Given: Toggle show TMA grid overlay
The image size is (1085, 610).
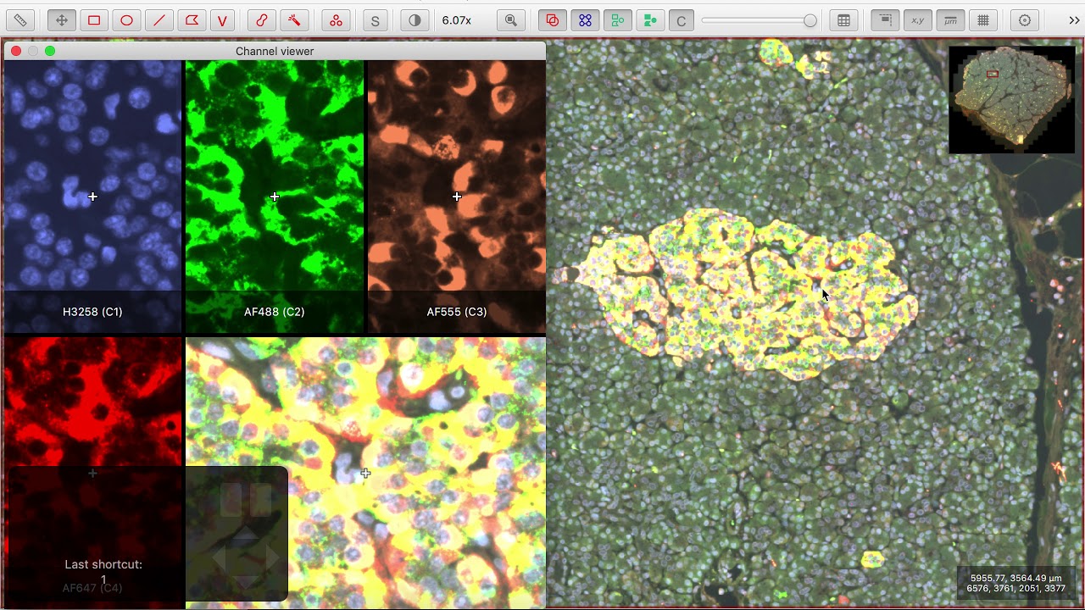Looking at the screenshot, I should (585, 20).
